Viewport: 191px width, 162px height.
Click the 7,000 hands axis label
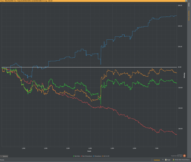pyautogui.click(x=157, y=148)
